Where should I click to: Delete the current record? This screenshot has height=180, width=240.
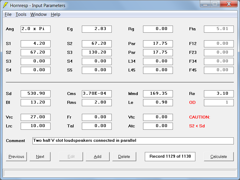(124, 156)
